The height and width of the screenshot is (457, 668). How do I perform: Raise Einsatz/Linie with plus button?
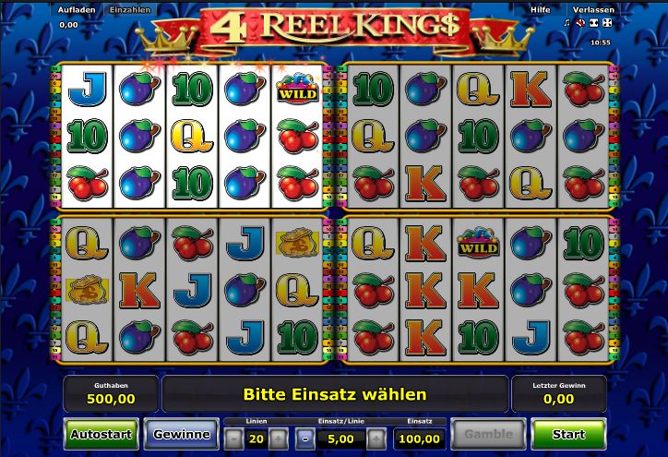coord(376,439)
